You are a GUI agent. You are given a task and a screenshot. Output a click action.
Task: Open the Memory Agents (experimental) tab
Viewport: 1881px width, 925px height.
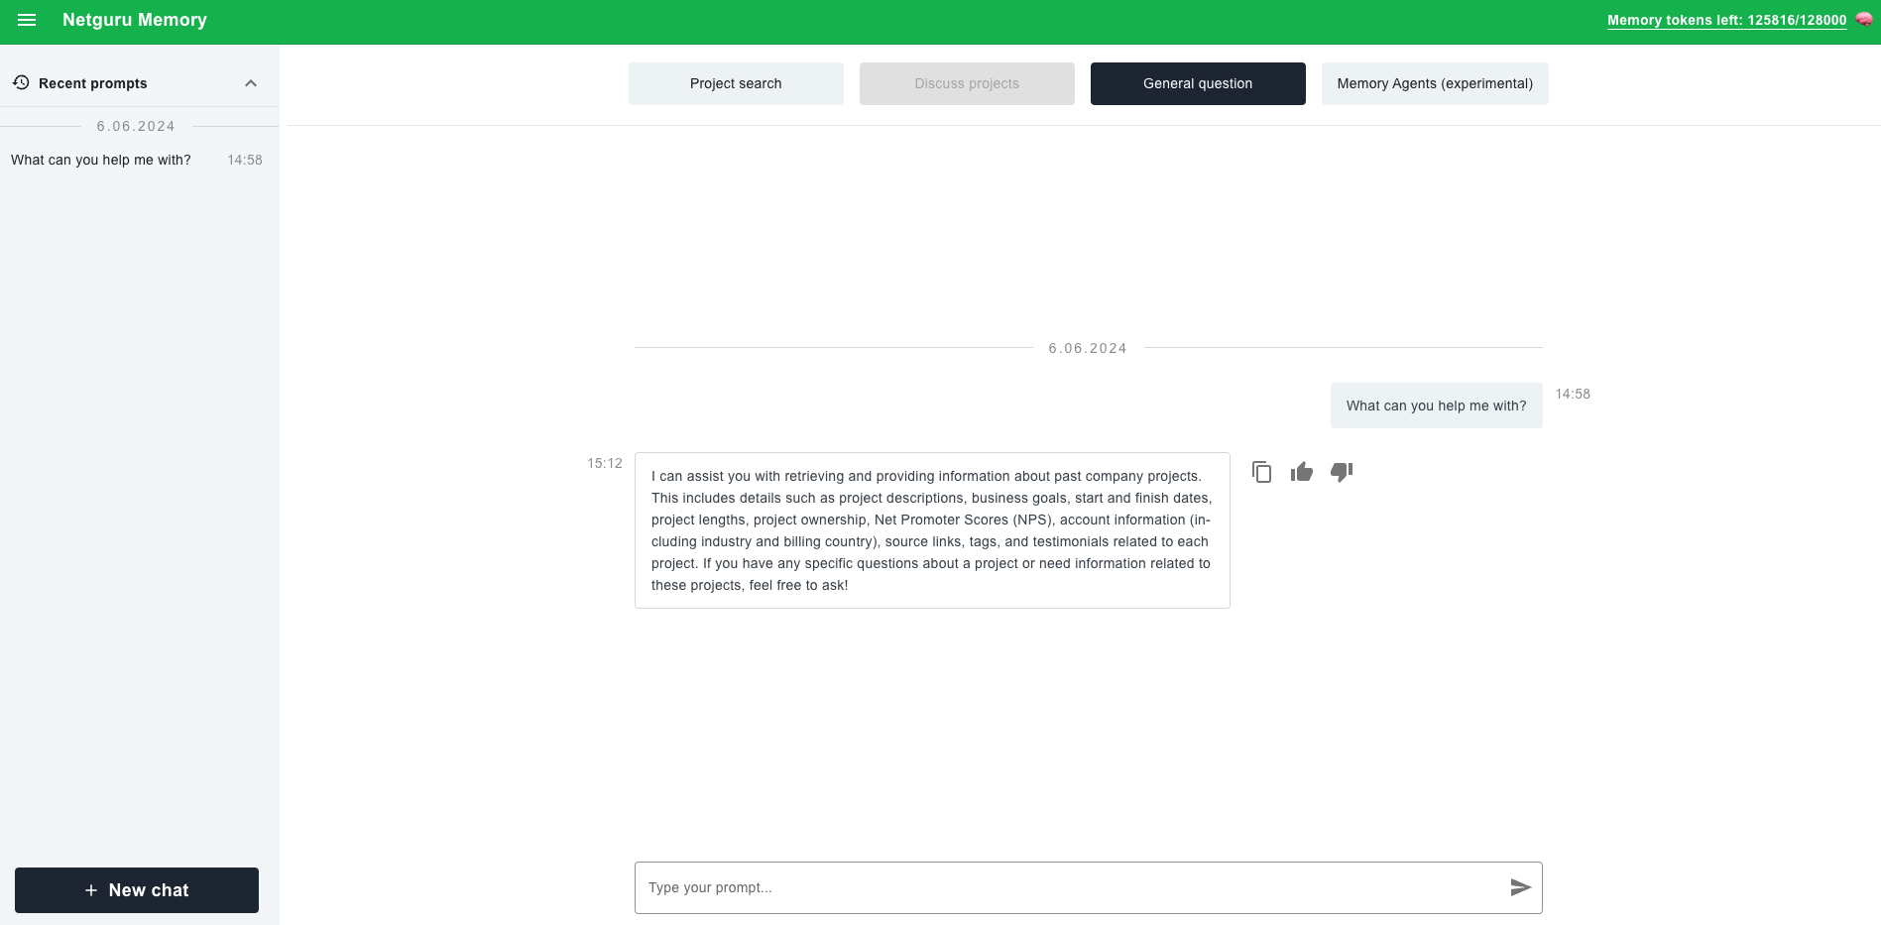pyautogui.click(x=1435, y=83)
